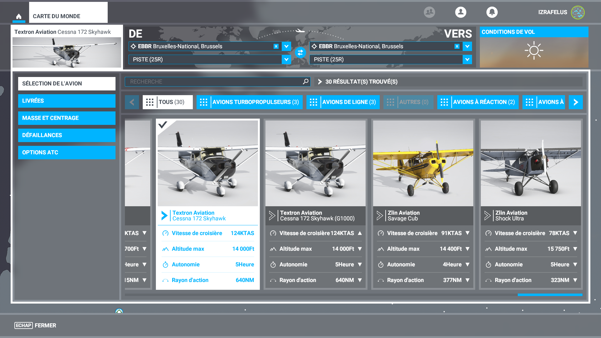
Task: Click the sunny weather icon
Action: 534,50
